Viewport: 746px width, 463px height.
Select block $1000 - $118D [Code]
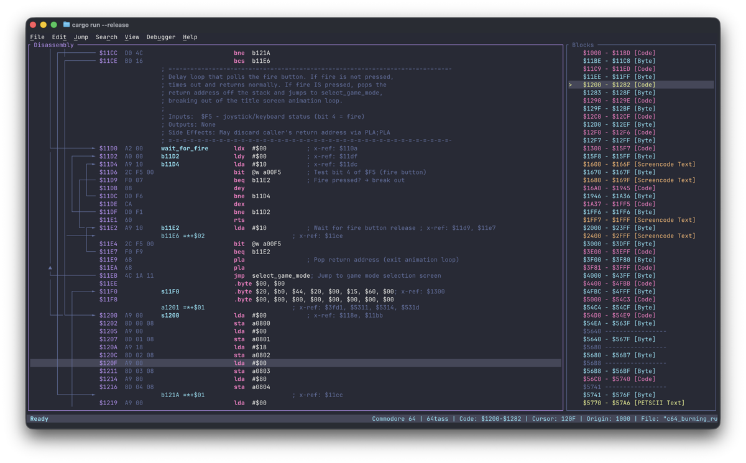(x=641, y=53)
